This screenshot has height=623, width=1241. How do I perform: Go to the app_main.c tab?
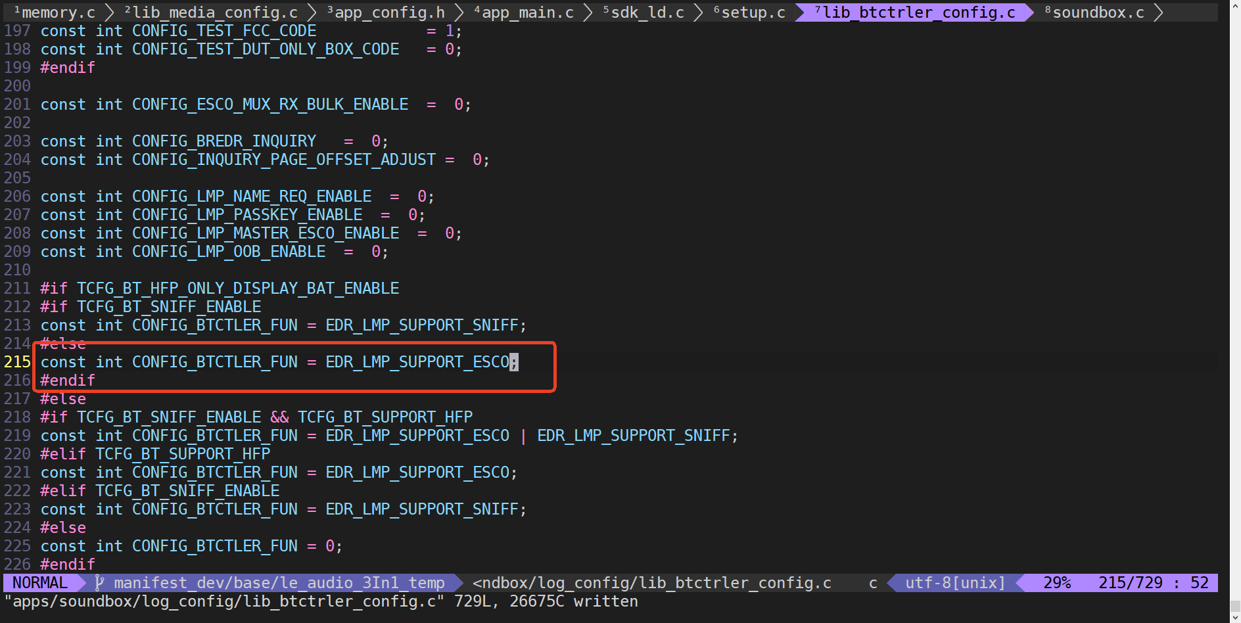[524, 12]
